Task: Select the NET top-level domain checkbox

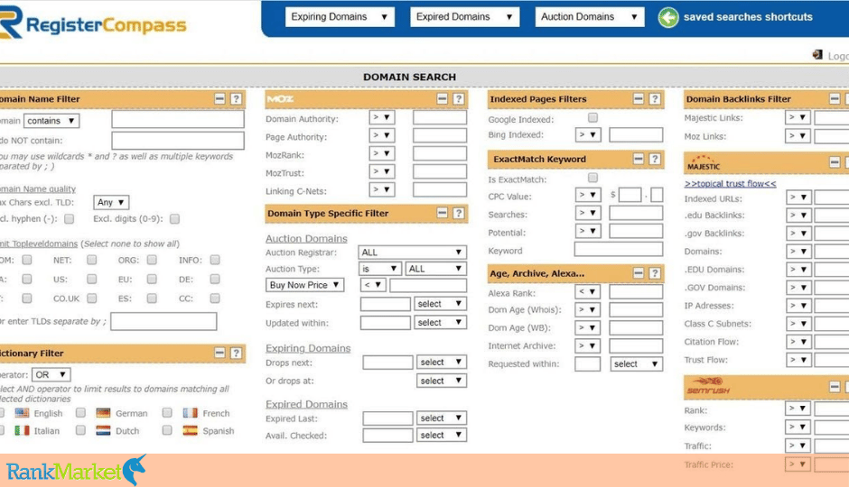Action: pos(91,260)
